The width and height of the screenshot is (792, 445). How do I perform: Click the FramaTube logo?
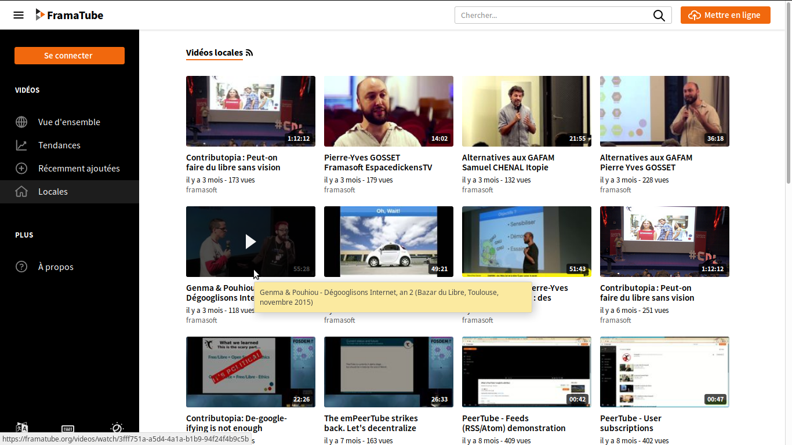tap(69, 15)
